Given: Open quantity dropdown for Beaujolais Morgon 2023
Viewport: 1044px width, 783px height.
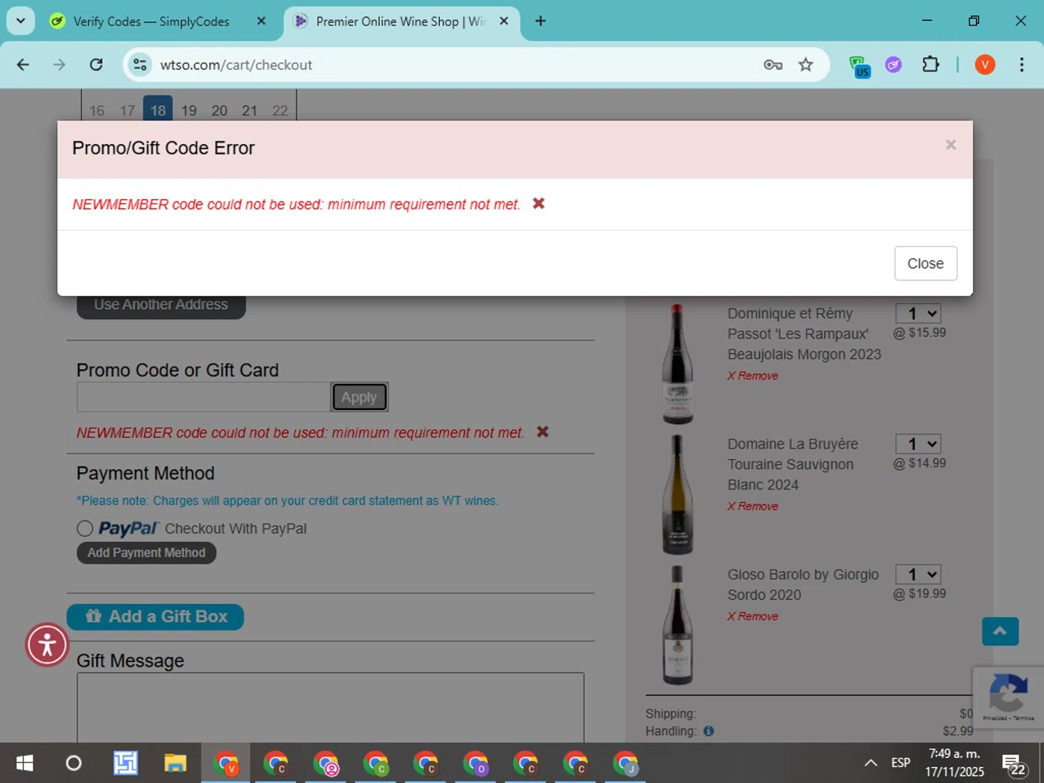Looking at the screenshot, I should tap(918, 313).
